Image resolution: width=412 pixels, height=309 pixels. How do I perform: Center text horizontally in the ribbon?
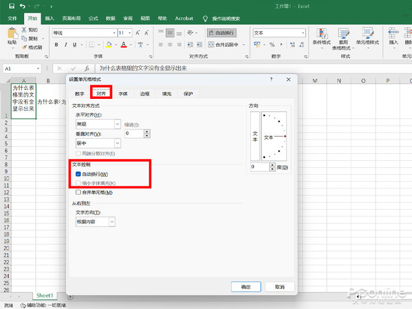[170, 45]
